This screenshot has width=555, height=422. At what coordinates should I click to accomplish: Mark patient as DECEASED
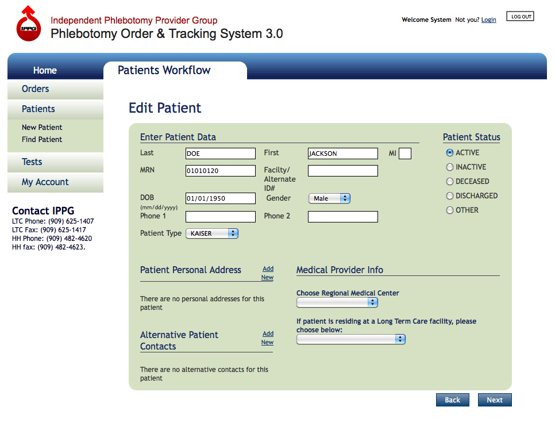point(450,182)
